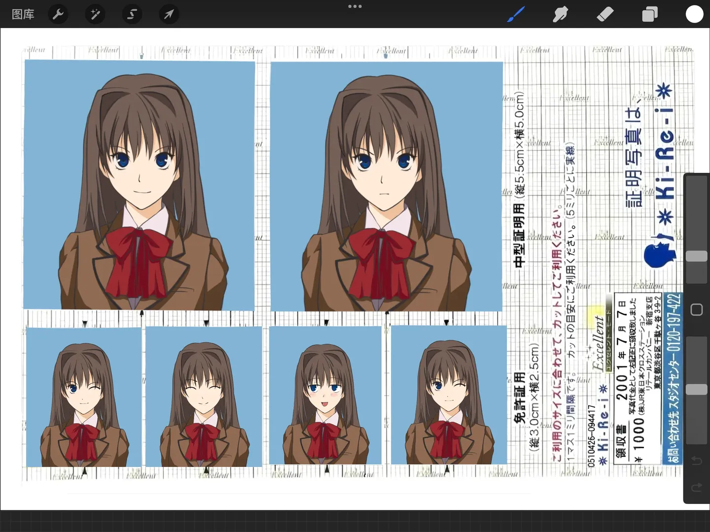Click the brush size slider in sidebar

697,230
